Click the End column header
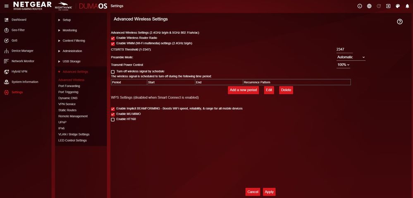Image resolution: width=413 pixels, height=198 pixels. click(219, 82)
